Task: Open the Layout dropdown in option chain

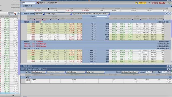Action: click(91, 14)
